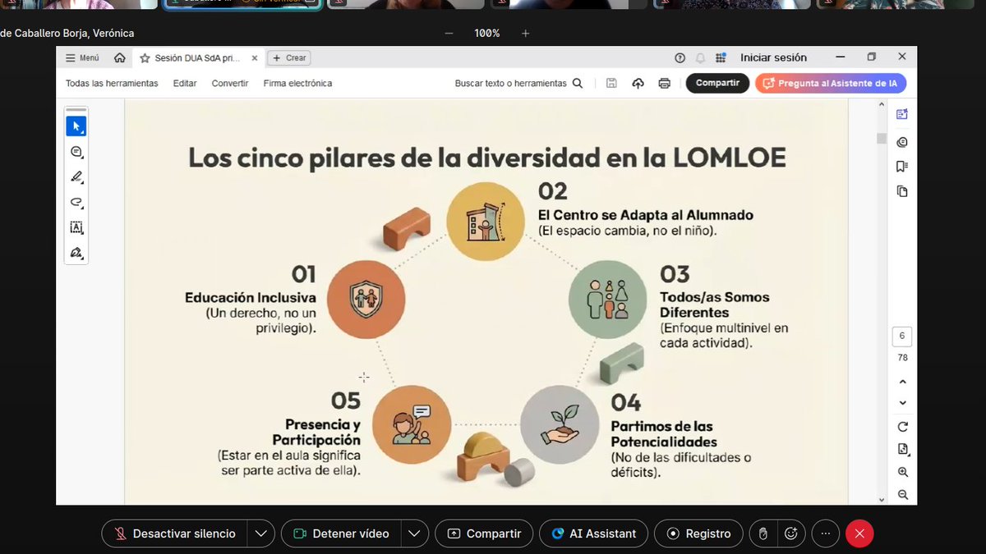The width and height of the screenshot is (986, 554).
Task: Decrease shared content zoom with minus
Action: click(449, 34)
